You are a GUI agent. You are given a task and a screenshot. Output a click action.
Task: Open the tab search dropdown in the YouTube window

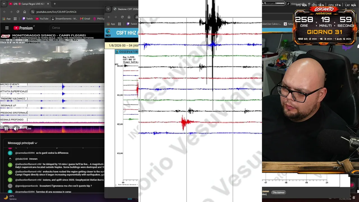coord(4,4)
